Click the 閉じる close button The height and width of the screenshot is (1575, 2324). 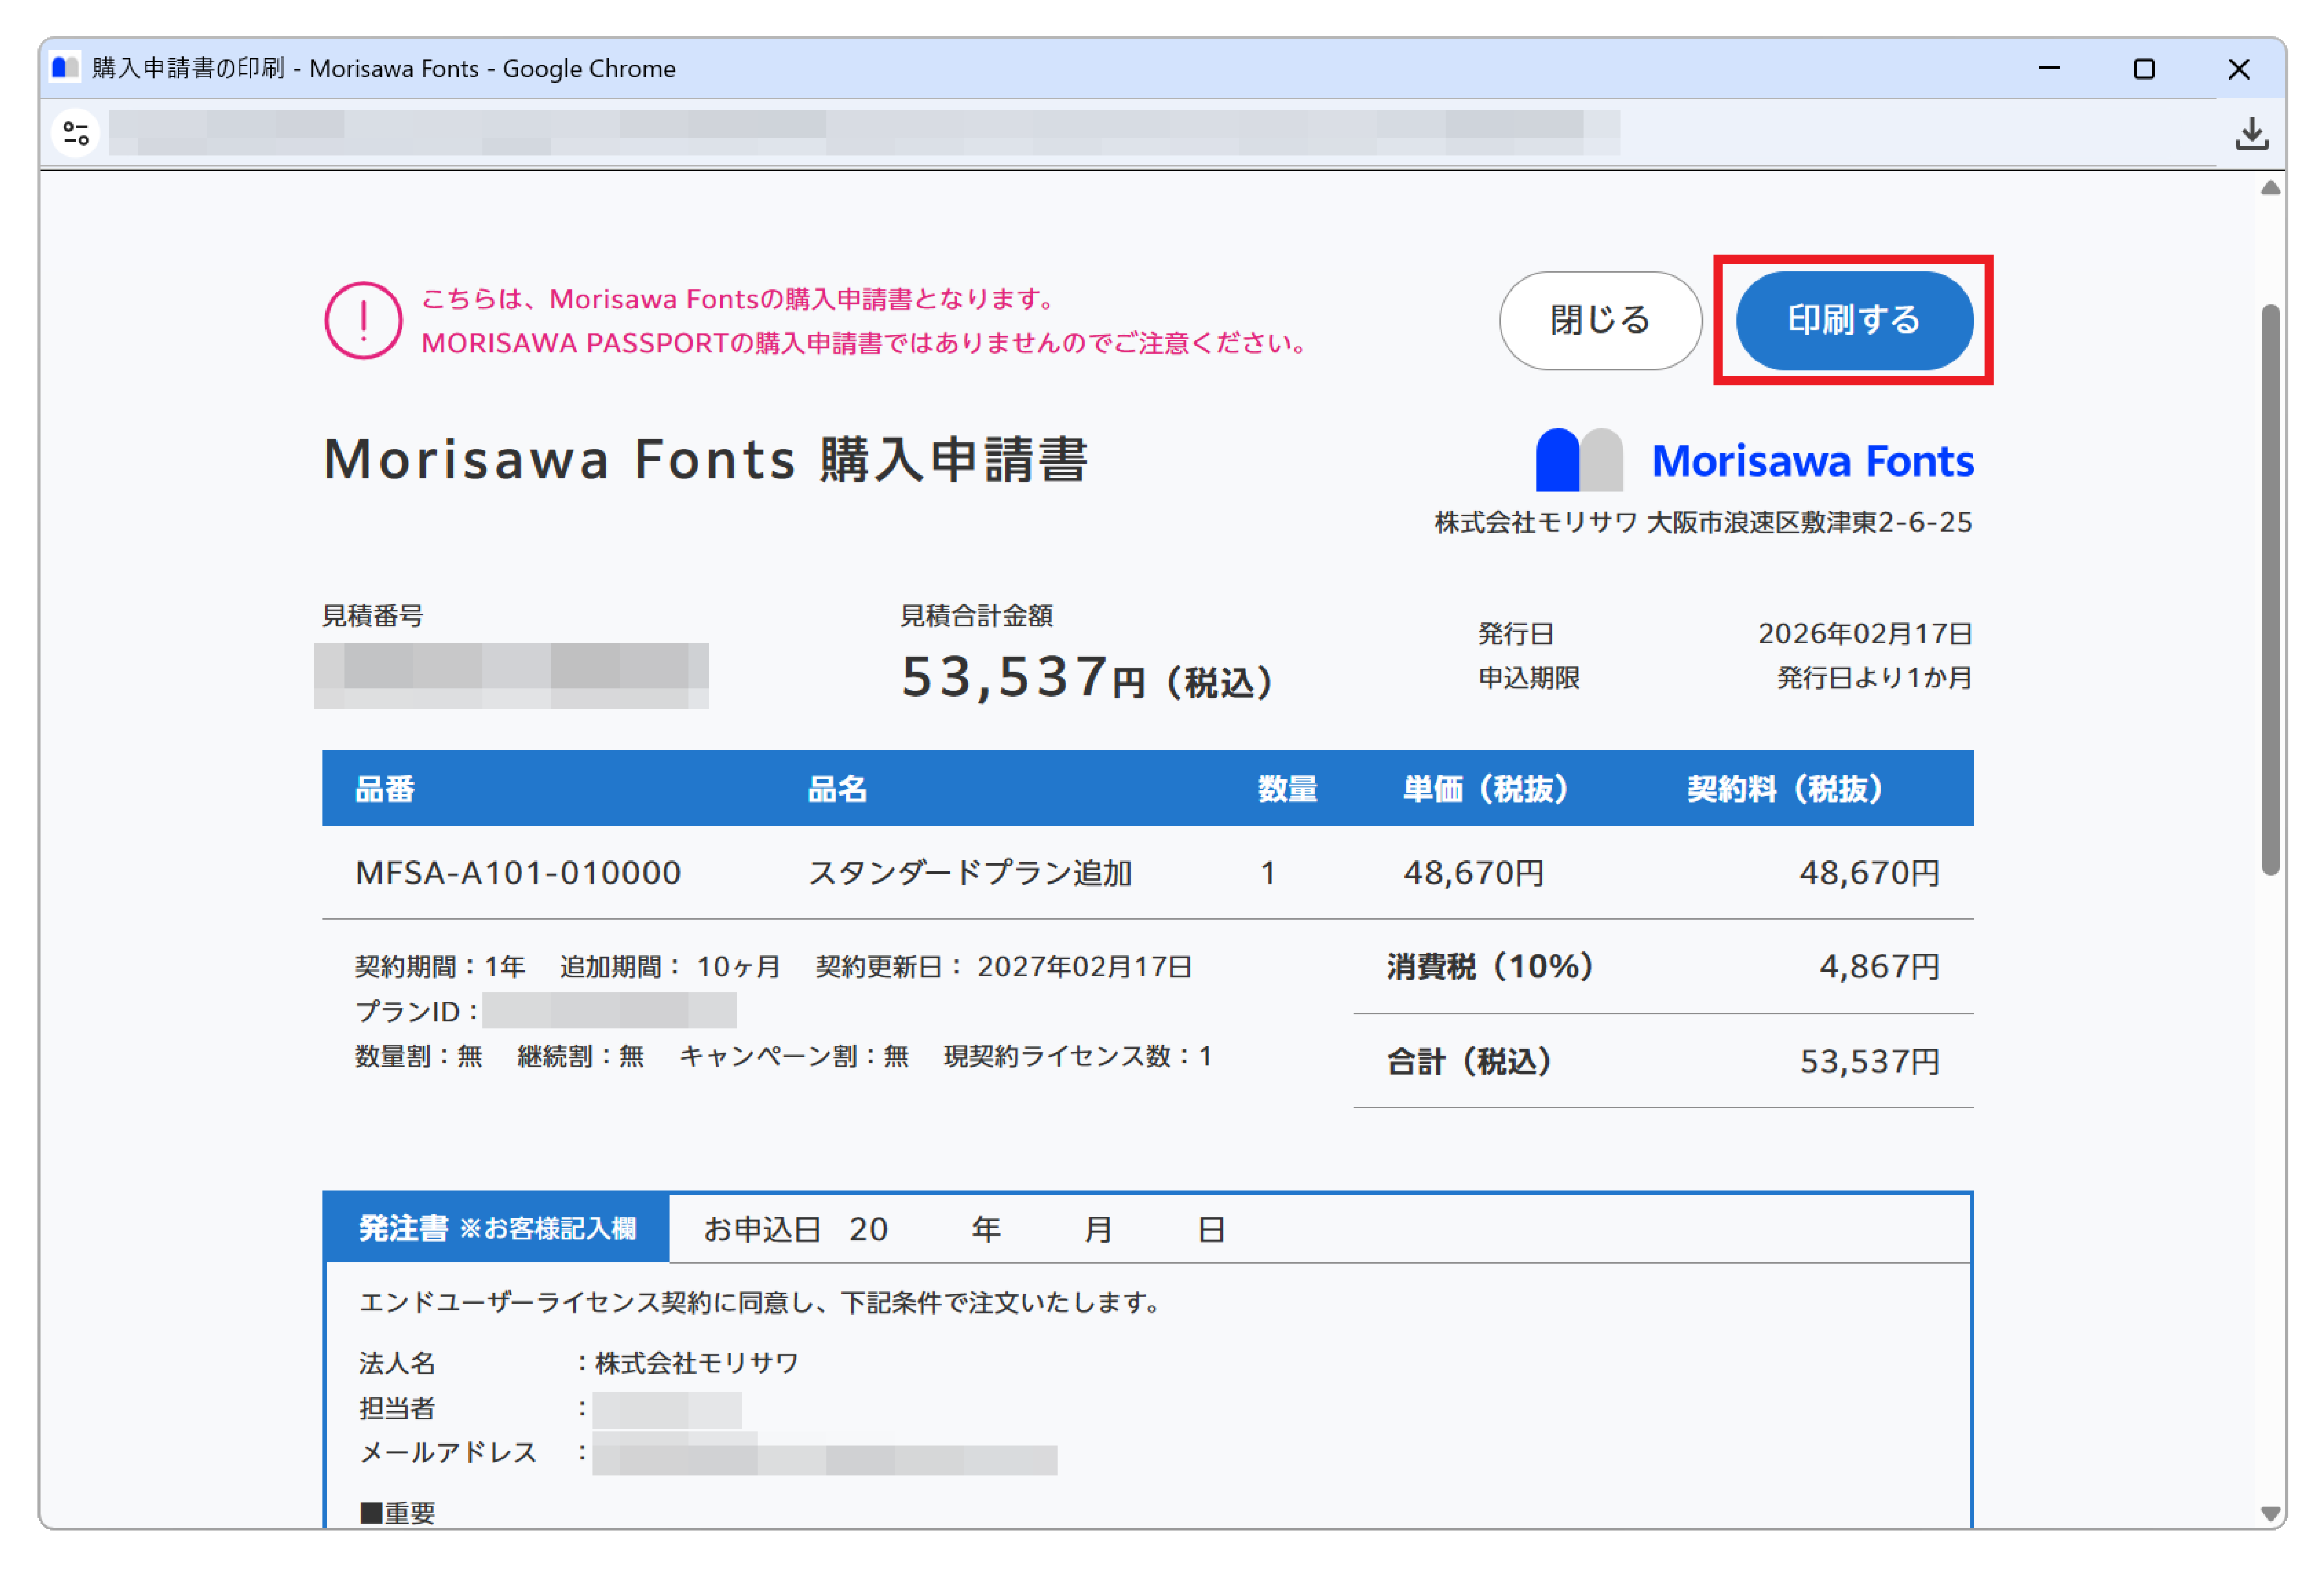[1600, 320]
